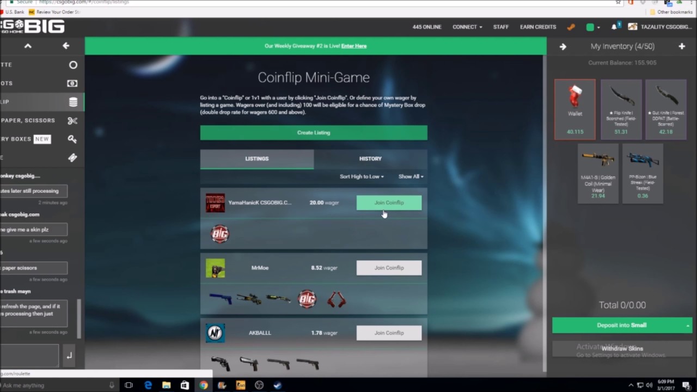The width and height of the screenshot is (697, 392).
Task: Open Microsoft Edge from taskbar
Action: tap(148, 385)
